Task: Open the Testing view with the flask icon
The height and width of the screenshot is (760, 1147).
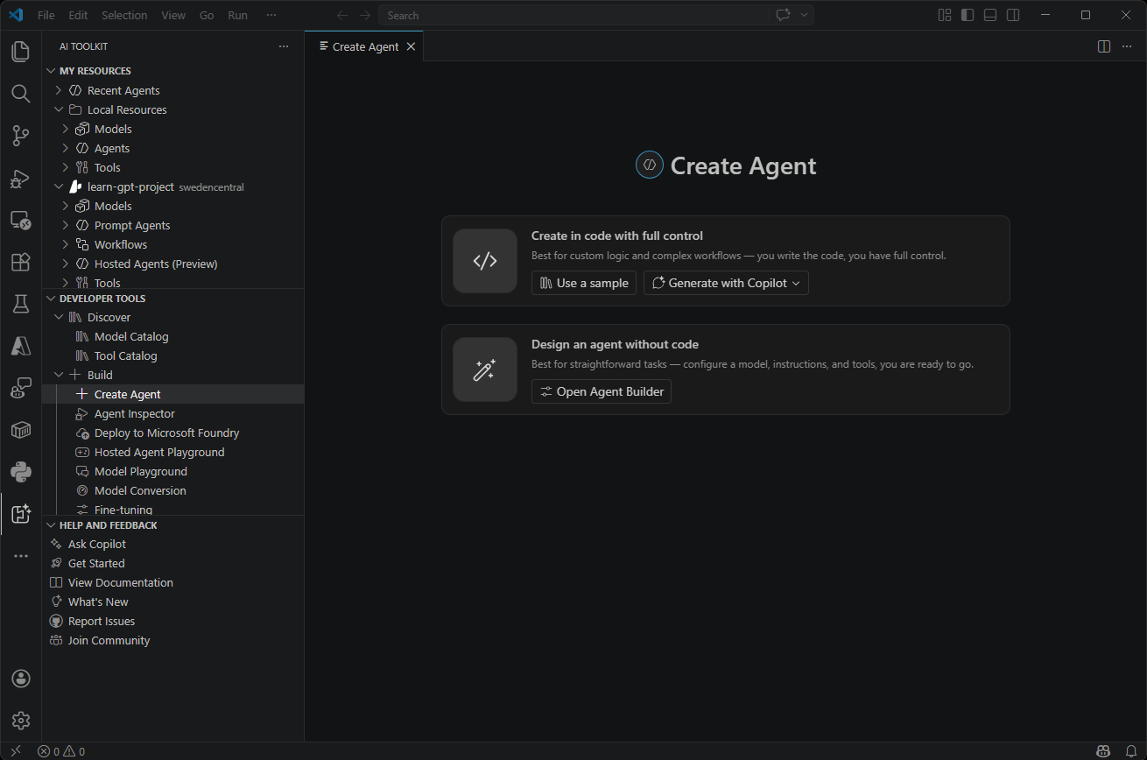Action: click(20, 304)
